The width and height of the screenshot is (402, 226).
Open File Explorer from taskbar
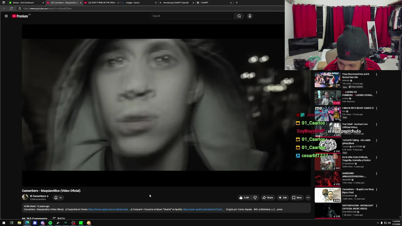[x=19, y=223]
